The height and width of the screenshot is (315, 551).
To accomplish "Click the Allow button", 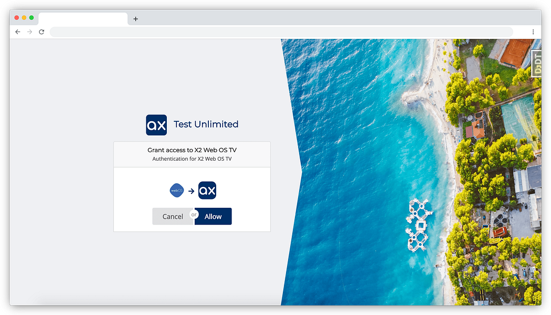I will [213, 216].
